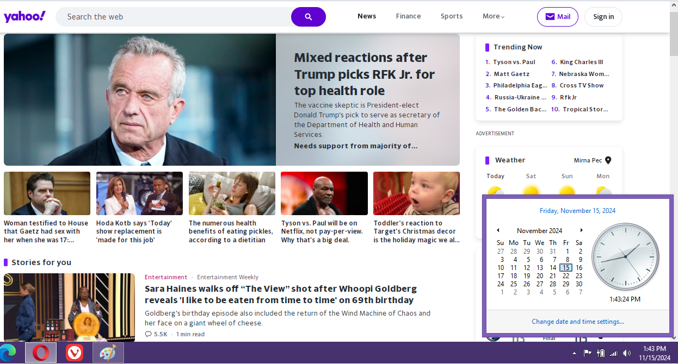Screen dimensions: 678x364
Task: Select November 1 in the calendar
Action: click(x=567, y=252)
